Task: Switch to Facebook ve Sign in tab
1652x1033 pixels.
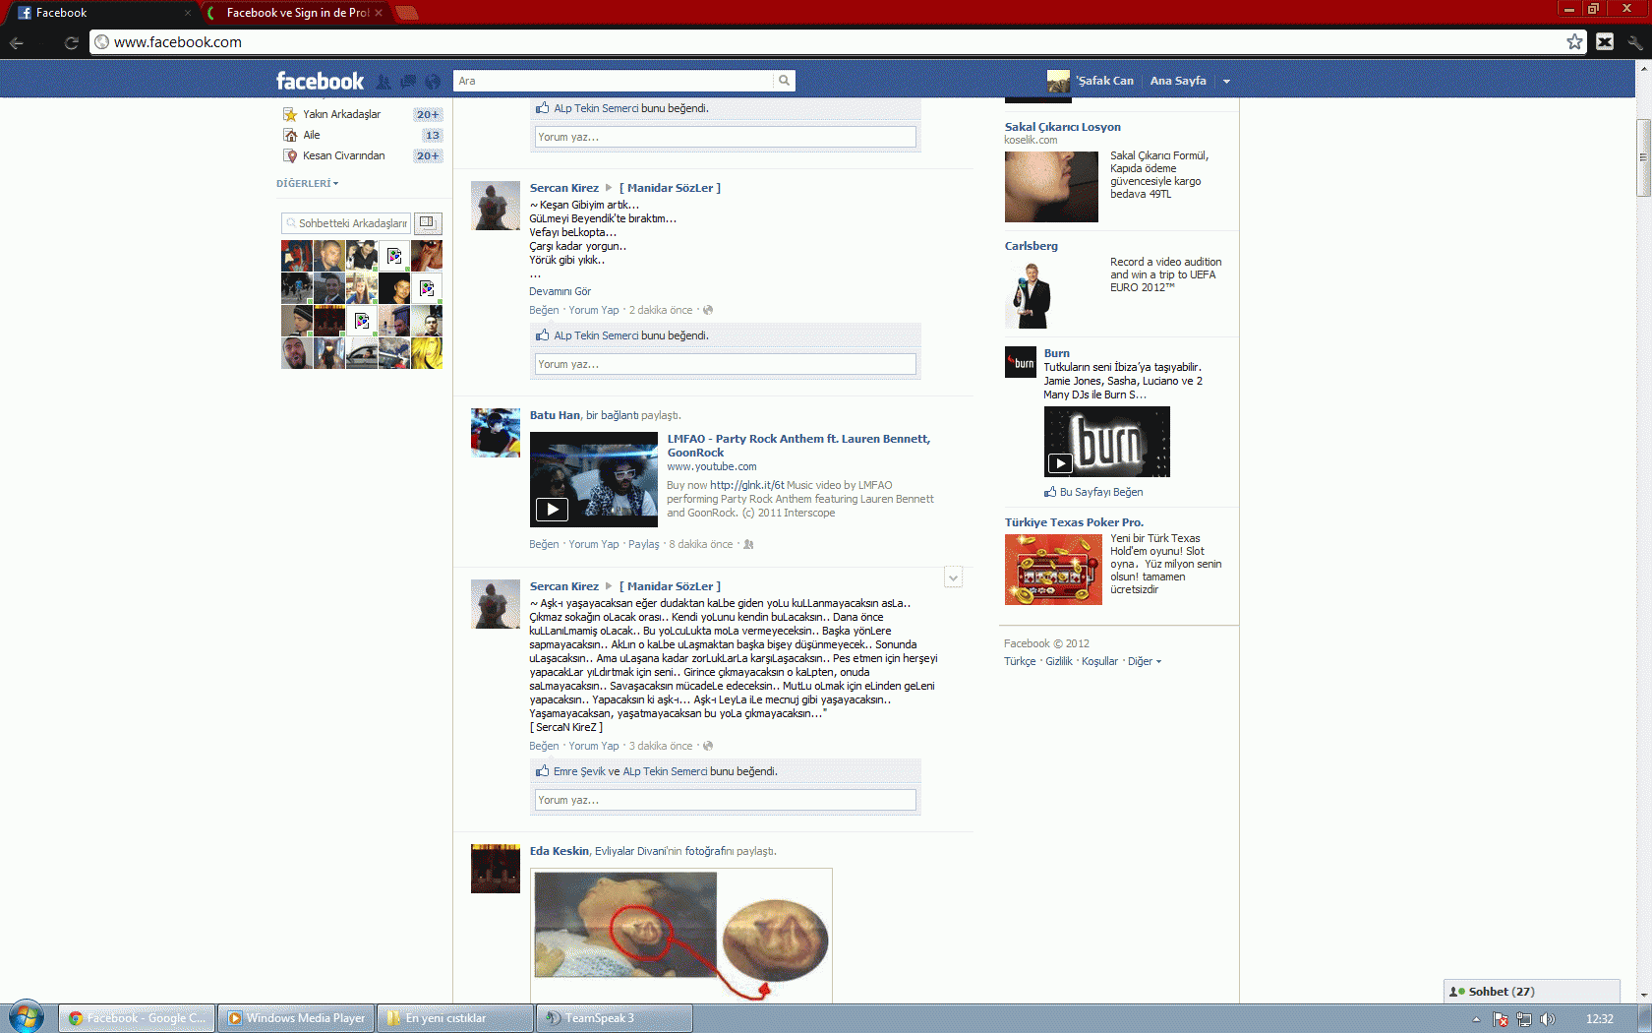Action: 297,13
